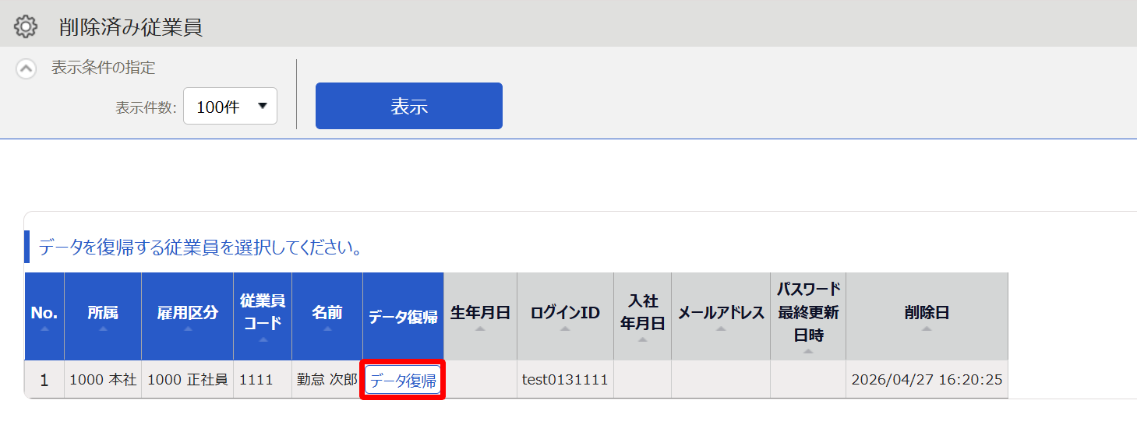1137x432 pixels.
Task: Click the データ復帰 column header
Action: tap(403, 316)
